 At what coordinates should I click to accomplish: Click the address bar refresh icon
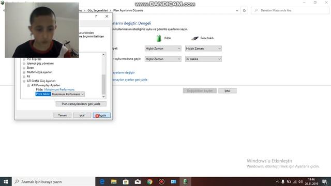244,10
